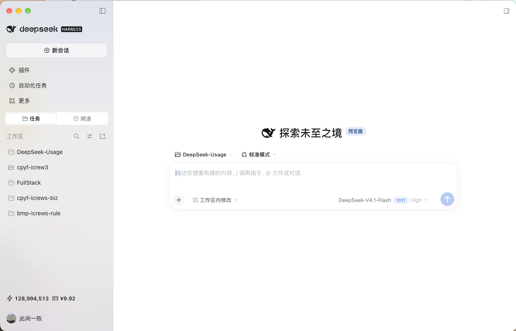The image size is (516, 331).
Task: Click the puzzle icon beside 插件
Action: [12, 70]
